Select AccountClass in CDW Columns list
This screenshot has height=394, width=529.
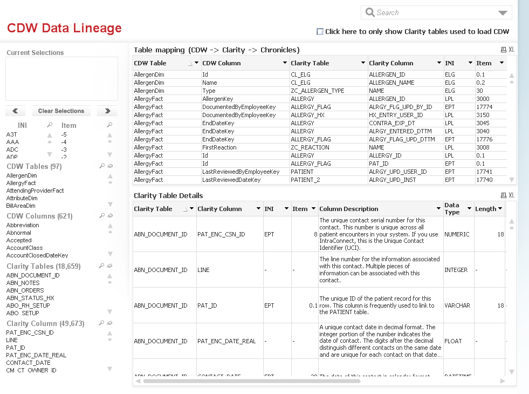pos(25,248)
